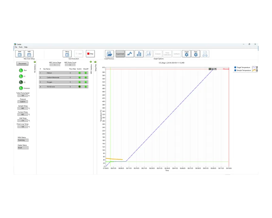Toggle the Carbon Monoxide Shutoff LED
The height and width of the screenshot is (218, 272).
coord(86,78)
